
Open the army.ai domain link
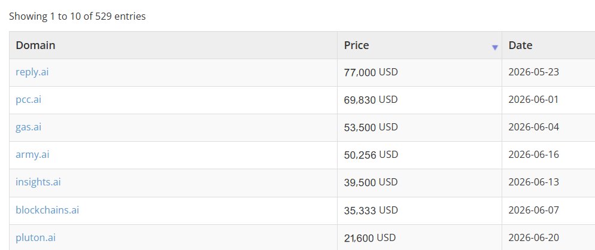coord(32,154)
